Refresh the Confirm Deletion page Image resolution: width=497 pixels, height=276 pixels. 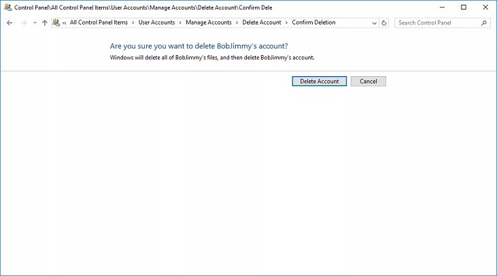click(385, 23)
